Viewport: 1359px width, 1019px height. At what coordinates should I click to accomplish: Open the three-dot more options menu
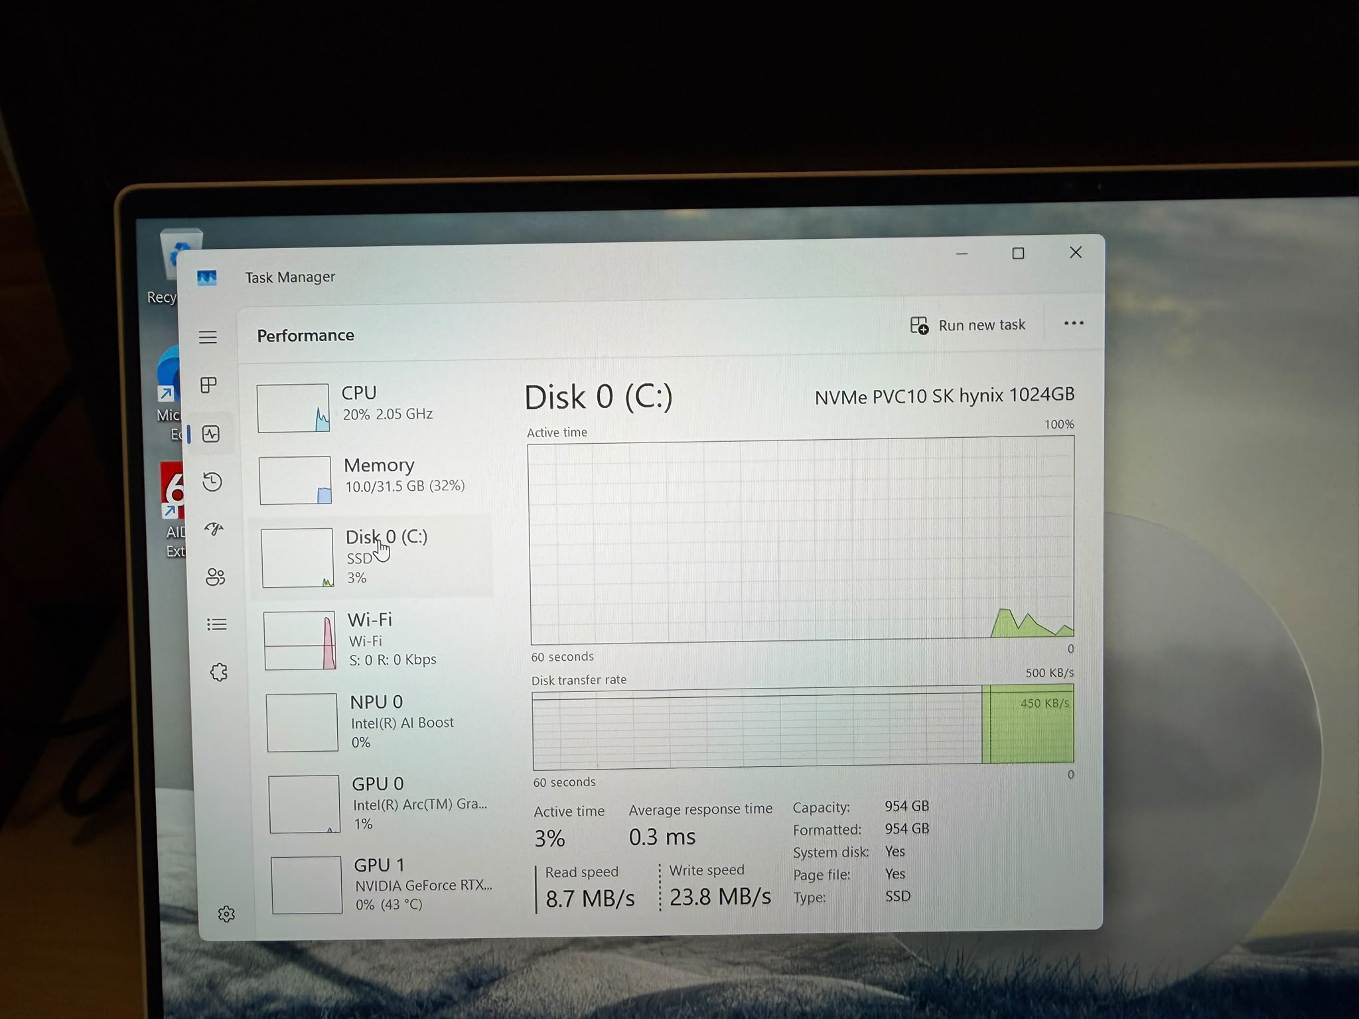tap(1074, 323)
